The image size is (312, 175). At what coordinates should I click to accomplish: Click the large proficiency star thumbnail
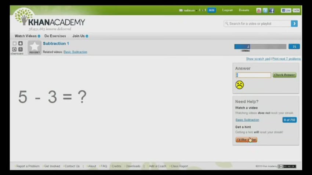[x=35, y=48]
